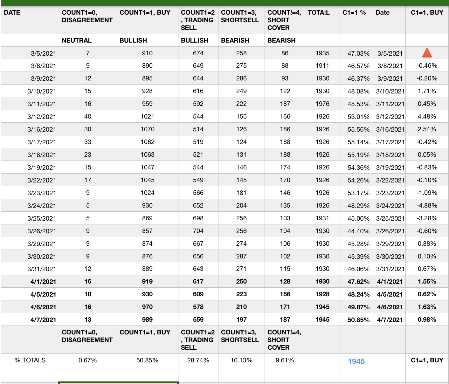This screenshot has height=384, width=449.
Task: Click the 890 buy count cell
Action: click(x=147, y=66)
